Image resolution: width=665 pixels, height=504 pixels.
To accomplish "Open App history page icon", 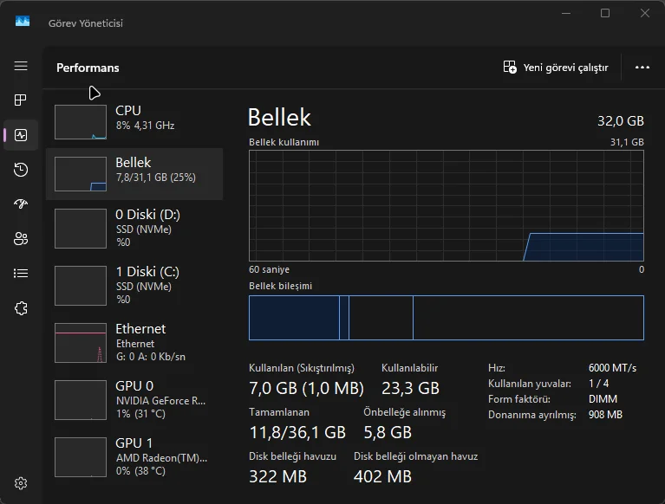I will 21,170.
